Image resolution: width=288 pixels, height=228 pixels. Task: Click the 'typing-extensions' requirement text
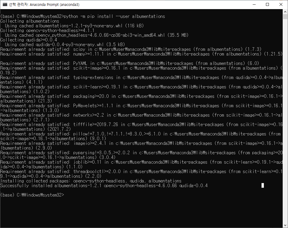[93, 77]
